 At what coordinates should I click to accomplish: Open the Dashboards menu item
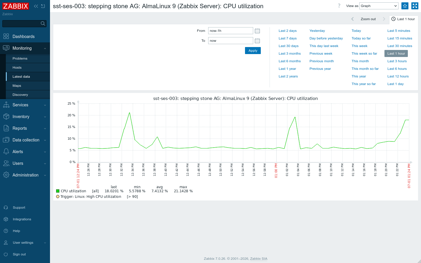25,37
